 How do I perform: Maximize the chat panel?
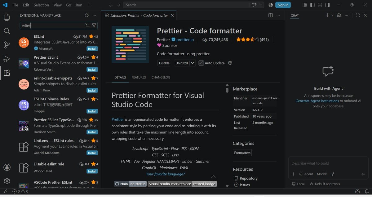click(358, 15)
